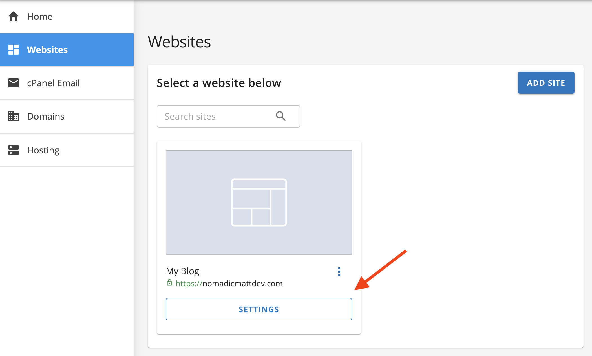Click the Websites page heading

coord(179,42)
